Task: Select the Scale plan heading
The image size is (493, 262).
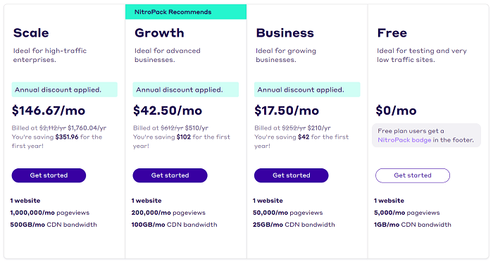Action: pos(31,33)
